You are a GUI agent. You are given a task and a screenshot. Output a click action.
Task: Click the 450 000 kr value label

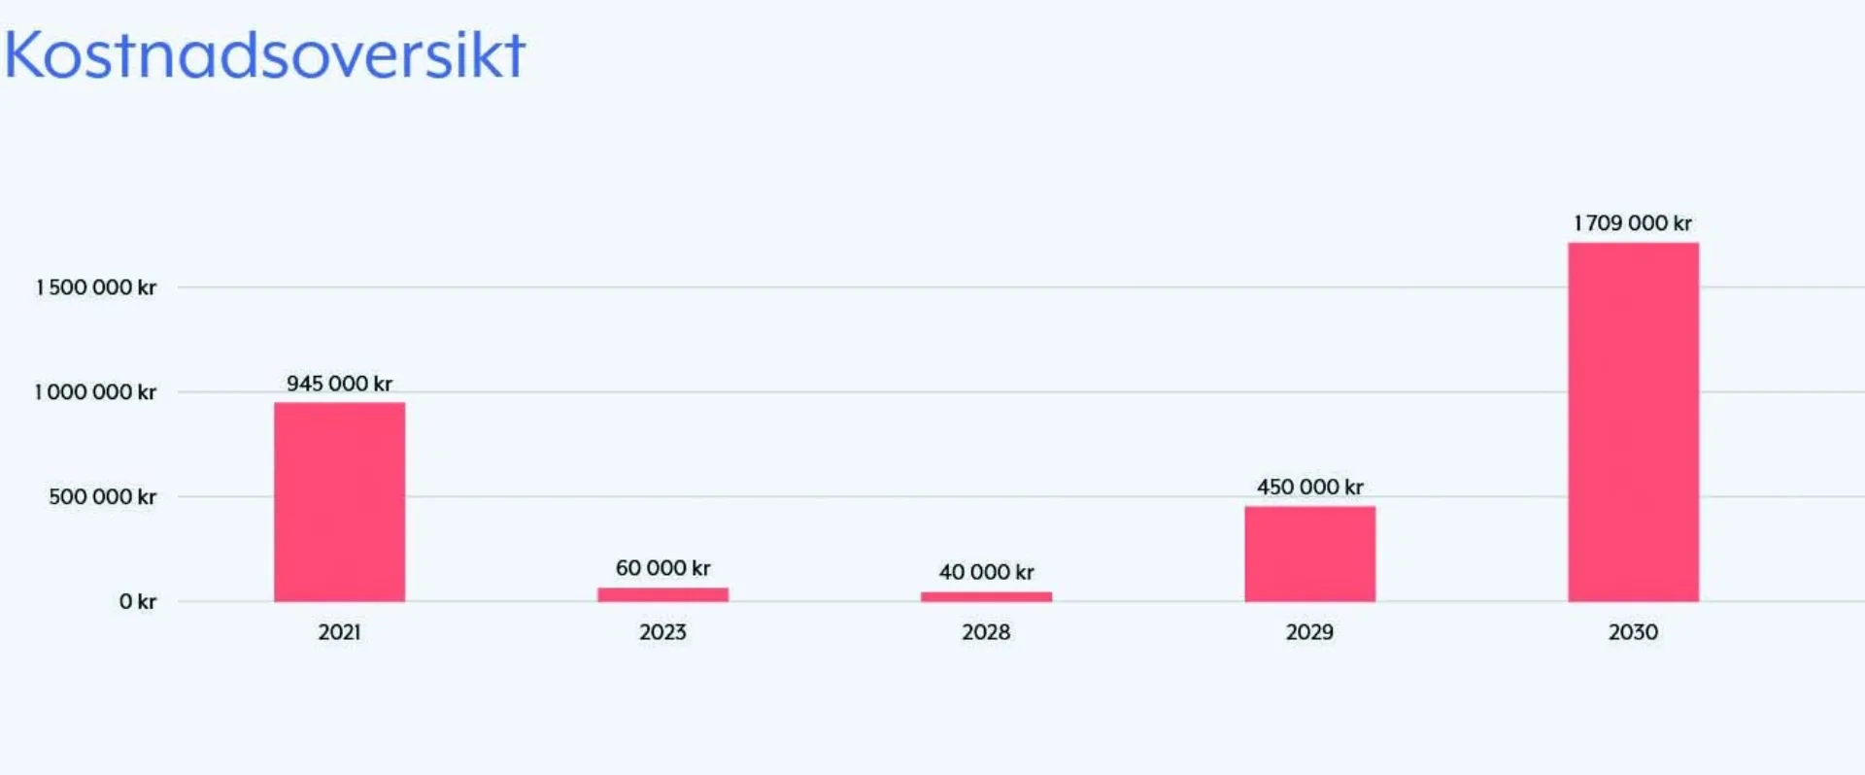pyautogui.click(x=1309, y=487)
